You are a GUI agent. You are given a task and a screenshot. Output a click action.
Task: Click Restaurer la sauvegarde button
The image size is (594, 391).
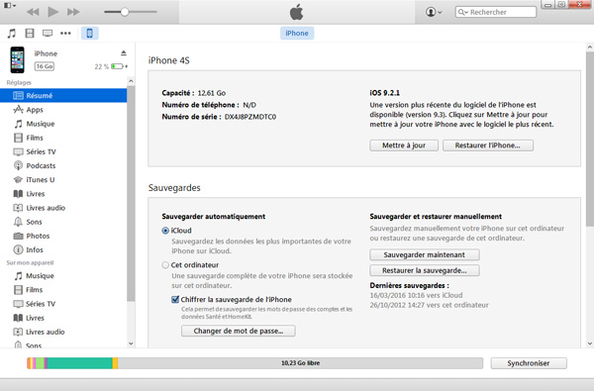(425, 270)
